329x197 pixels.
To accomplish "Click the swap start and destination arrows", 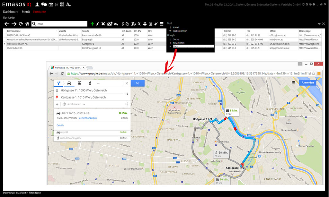I will coord(127,94).
